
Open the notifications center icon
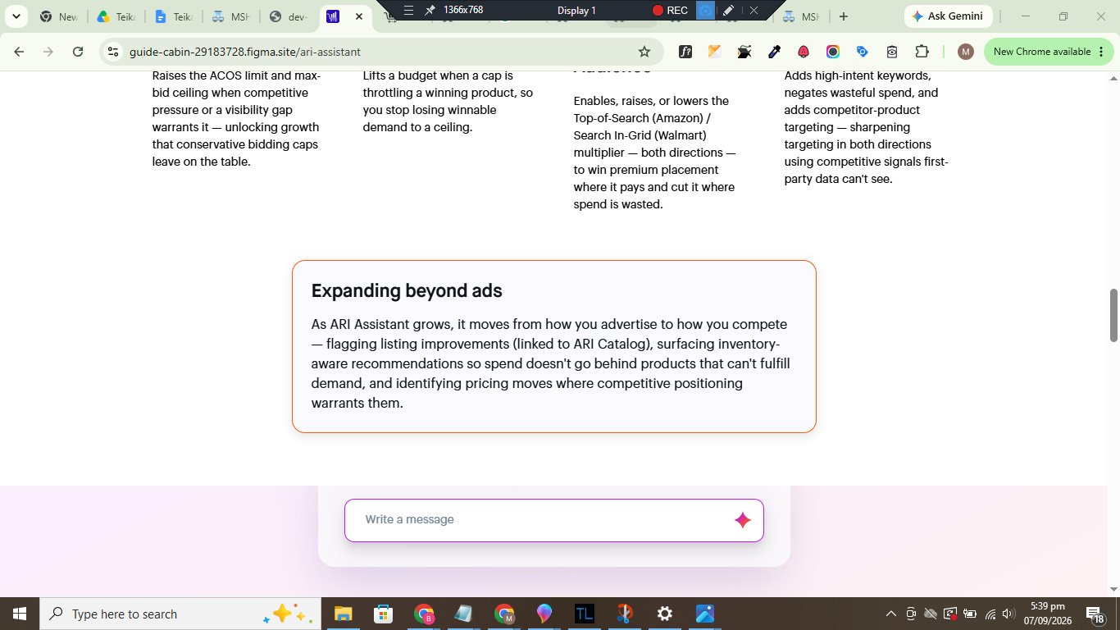(1094, 614)
